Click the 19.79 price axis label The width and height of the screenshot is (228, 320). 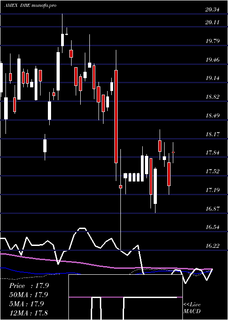pyautogui.click(x=212, y=41)
